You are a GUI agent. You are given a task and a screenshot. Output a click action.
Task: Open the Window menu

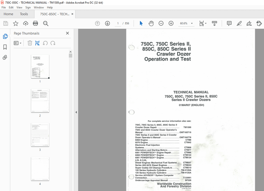39,7
